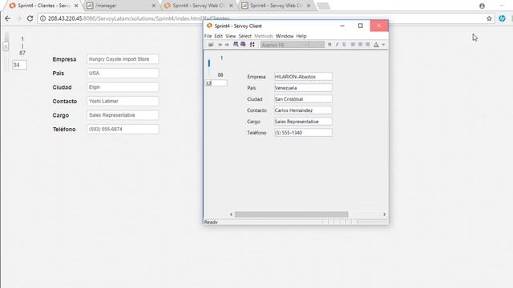Image resolution: width=513 pixels, height=288 pixels.
Task: Click the Ciudad field showing Elgin
Action: pos(123,87)
